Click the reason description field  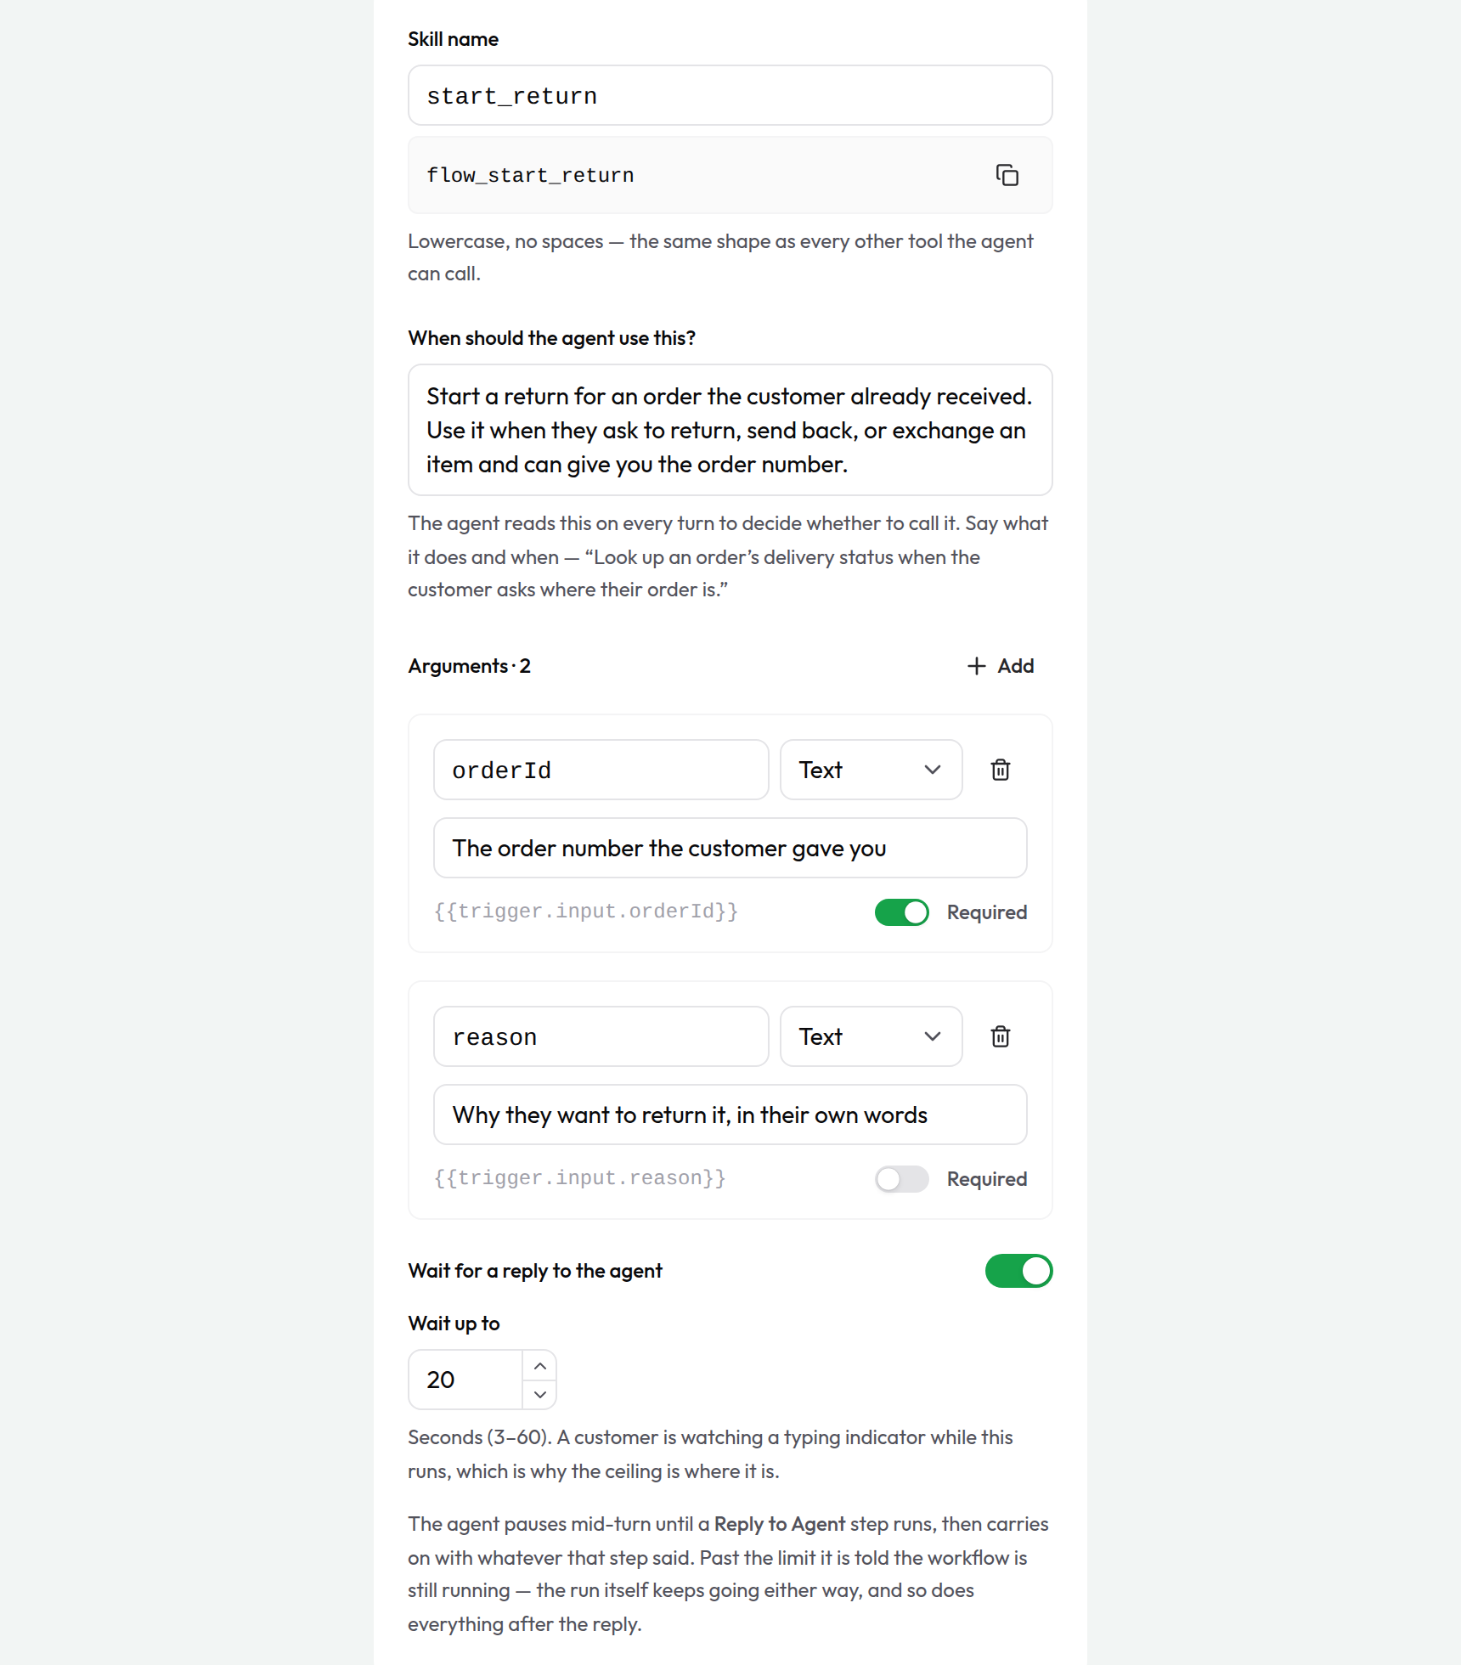click(x=730, y=1115)
